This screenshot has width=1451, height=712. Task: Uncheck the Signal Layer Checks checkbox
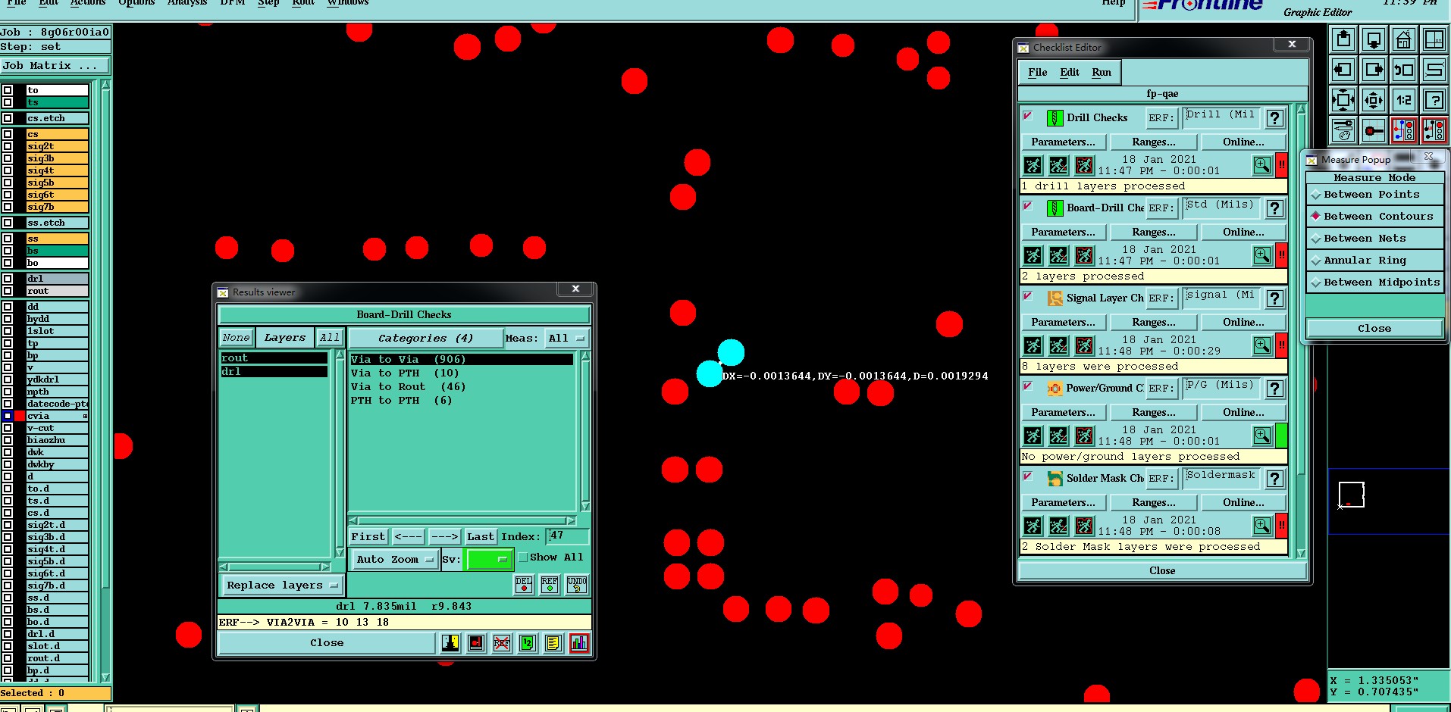tap(1028, 296)
